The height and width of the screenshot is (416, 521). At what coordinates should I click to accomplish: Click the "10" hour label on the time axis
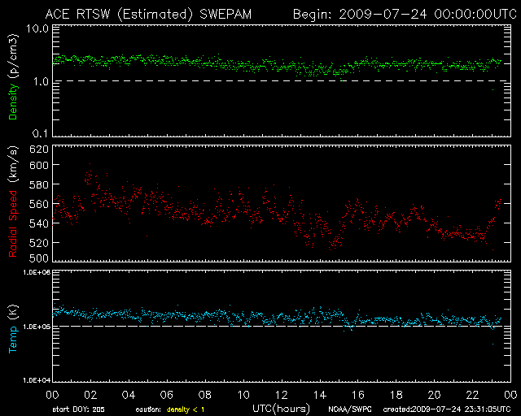point(243,395)
